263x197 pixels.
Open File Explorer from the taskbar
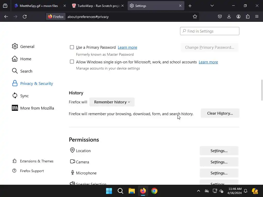[132, 191]
